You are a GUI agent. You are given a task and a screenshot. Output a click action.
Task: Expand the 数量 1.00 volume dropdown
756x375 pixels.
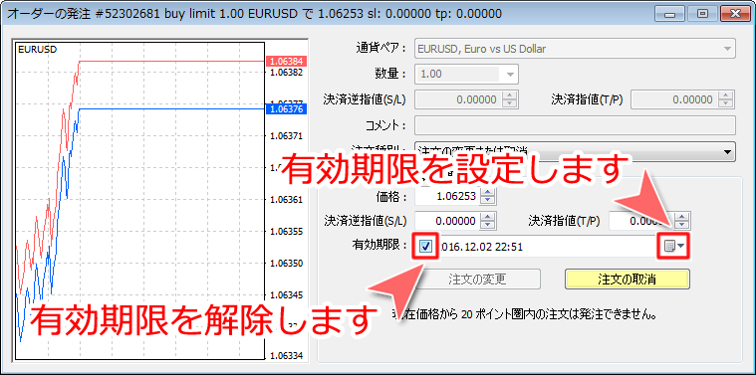click(x=510, y=75)
